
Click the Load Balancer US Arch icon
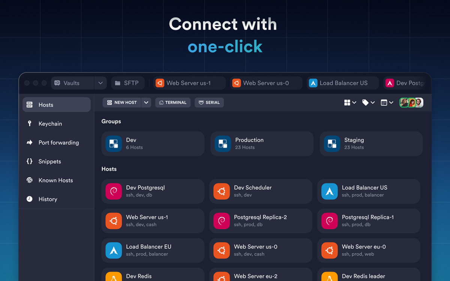pyautogui.click(x=330, y=191)
